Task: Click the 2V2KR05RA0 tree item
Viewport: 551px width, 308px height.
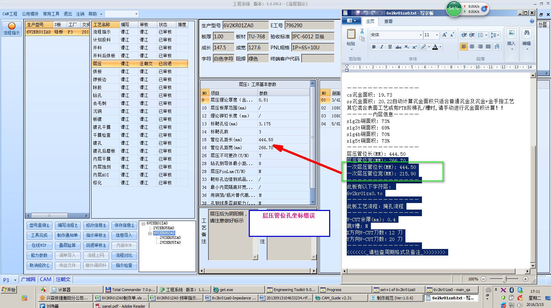Action: click(x=164, y=228)
